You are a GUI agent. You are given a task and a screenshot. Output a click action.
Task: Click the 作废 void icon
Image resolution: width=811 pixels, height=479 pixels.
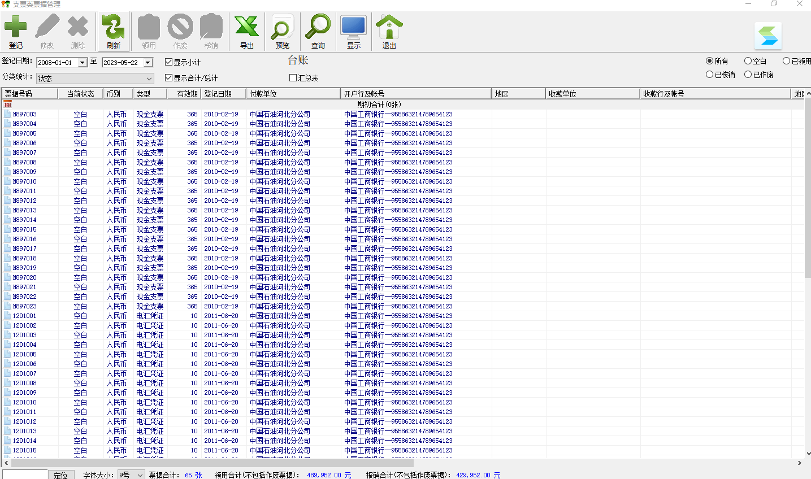pos(180,27)
